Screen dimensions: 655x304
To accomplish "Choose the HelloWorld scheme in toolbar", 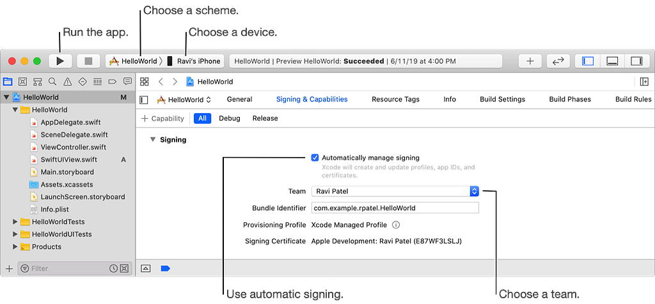I will tap(133, 61).
